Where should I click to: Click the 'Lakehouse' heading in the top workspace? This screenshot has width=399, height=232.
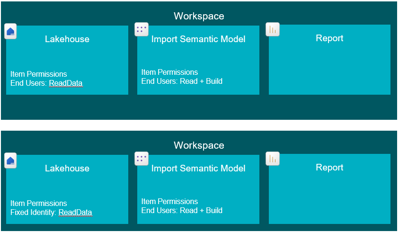(x=67, y=39)
